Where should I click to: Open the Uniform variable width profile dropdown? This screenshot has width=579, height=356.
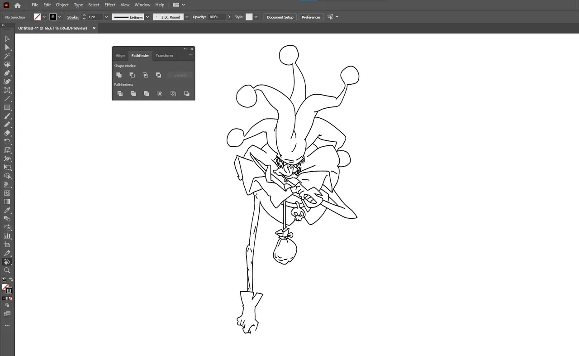[147, 17]
